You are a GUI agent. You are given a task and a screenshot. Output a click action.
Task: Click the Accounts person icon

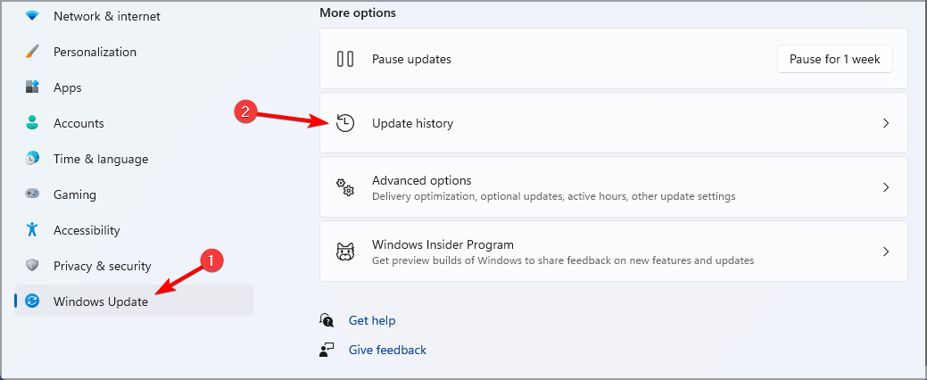pyautogui.click(x=32, y=123)
